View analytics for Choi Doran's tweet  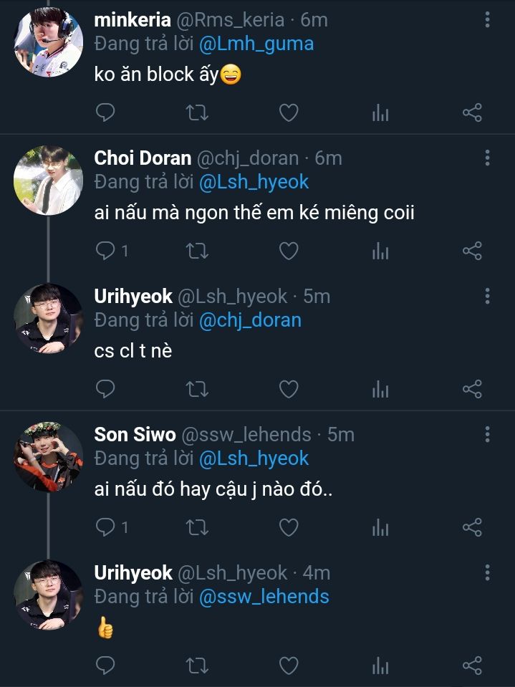(380, 251)
